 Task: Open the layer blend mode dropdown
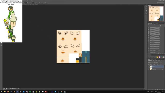tap(151, 63)
